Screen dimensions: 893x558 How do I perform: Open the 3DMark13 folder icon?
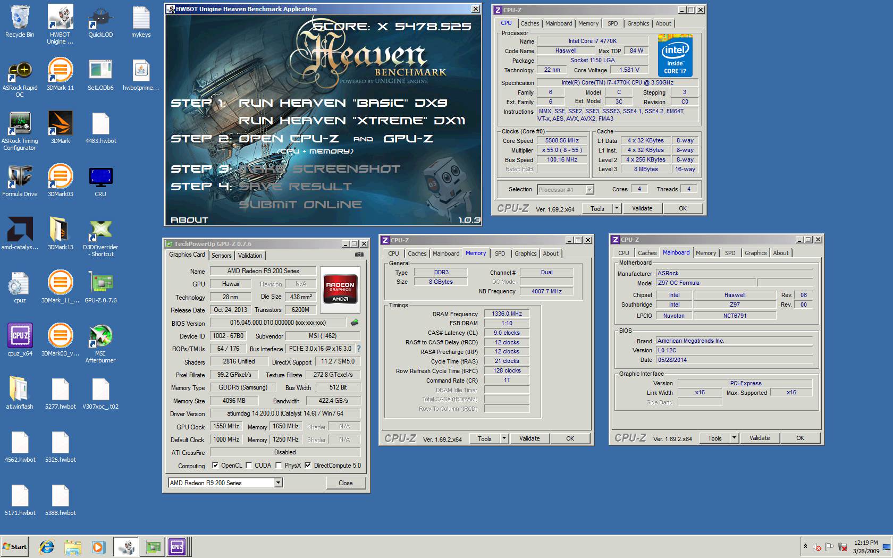[x=60, y=234]
